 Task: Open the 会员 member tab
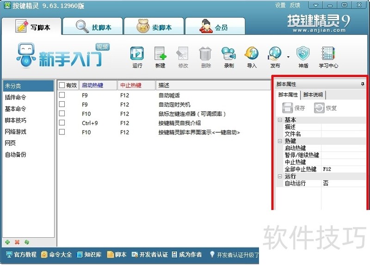point(215,26)
